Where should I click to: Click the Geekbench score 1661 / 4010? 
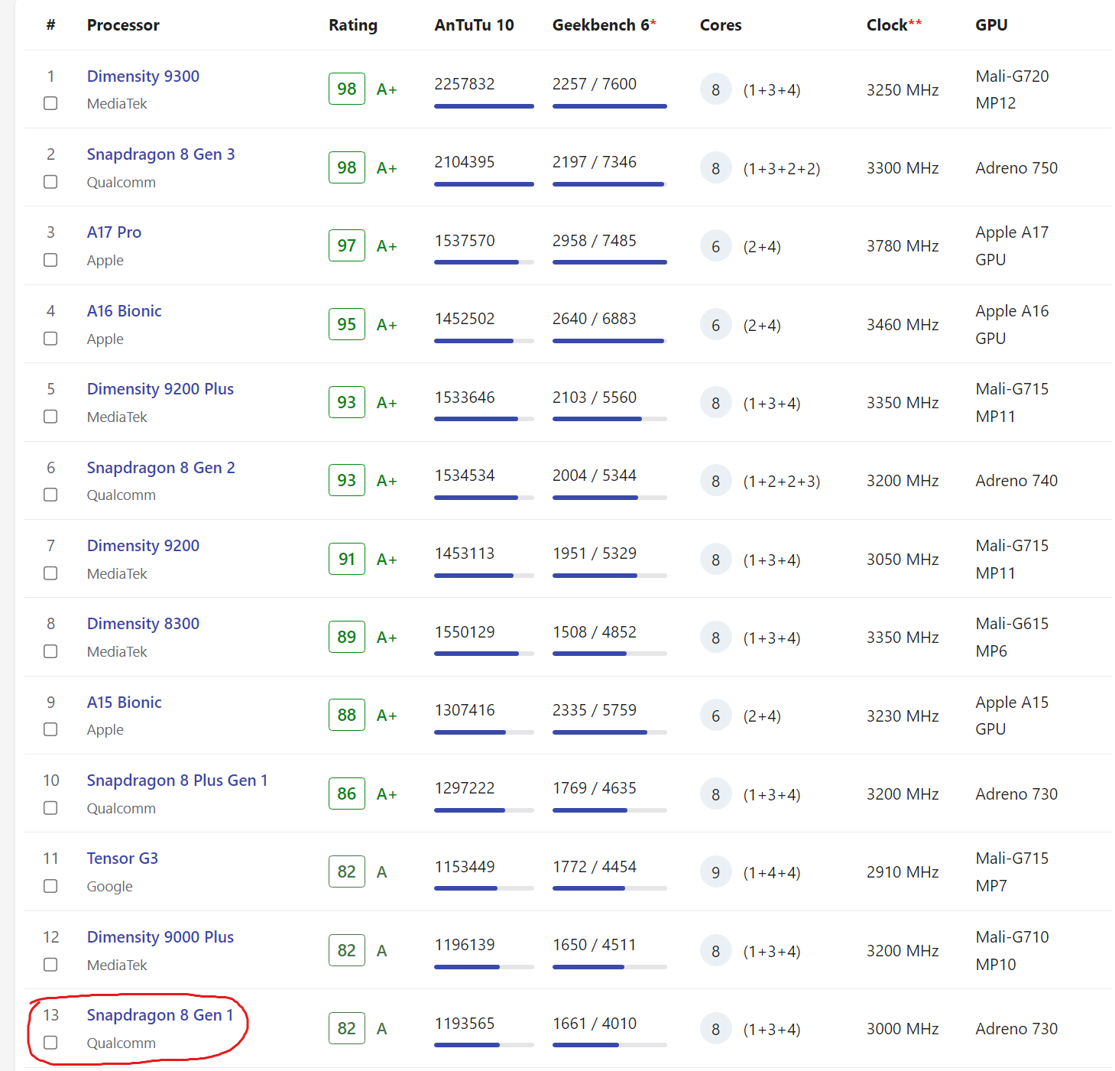(x=595, y=1024)
